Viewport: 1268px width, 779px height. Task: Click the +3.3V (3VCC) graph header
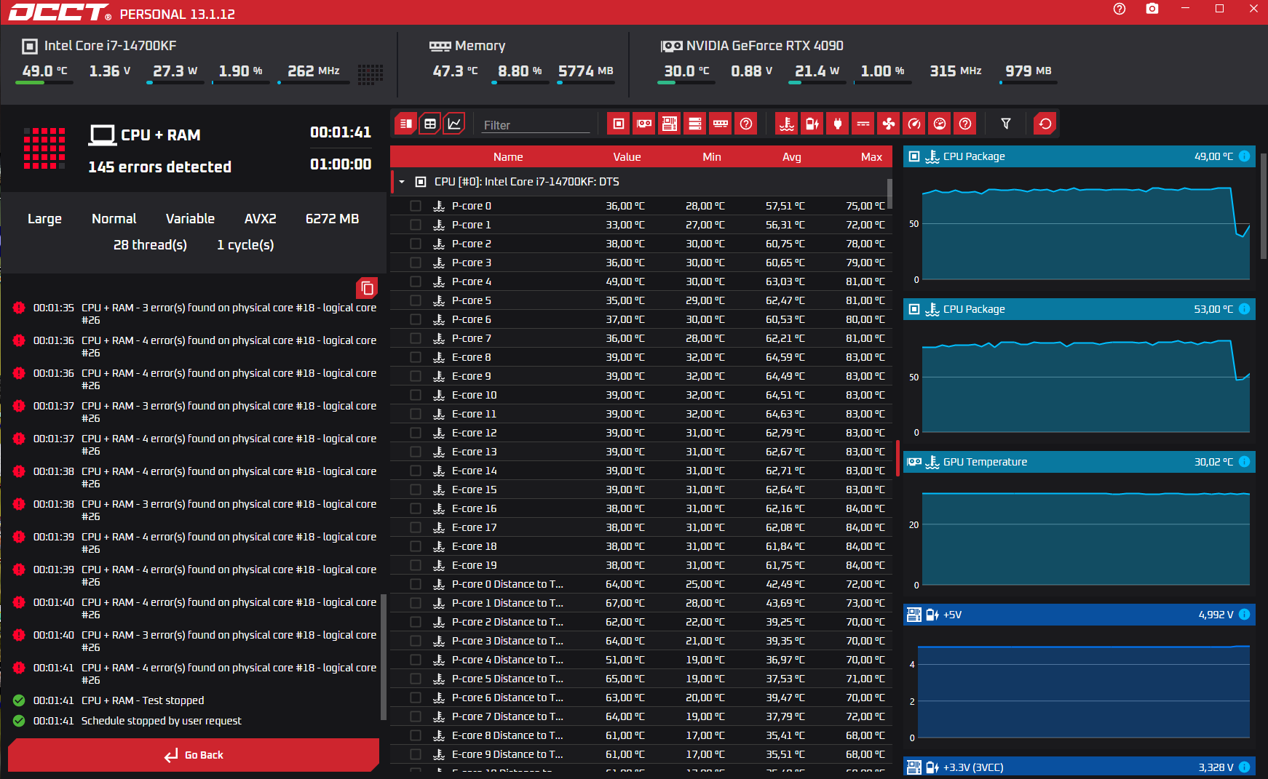[x=1079, y=767]
